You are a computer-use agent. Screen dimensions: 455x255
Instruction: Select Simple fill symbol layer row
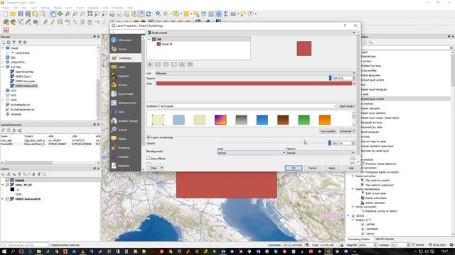pos(167,44)
